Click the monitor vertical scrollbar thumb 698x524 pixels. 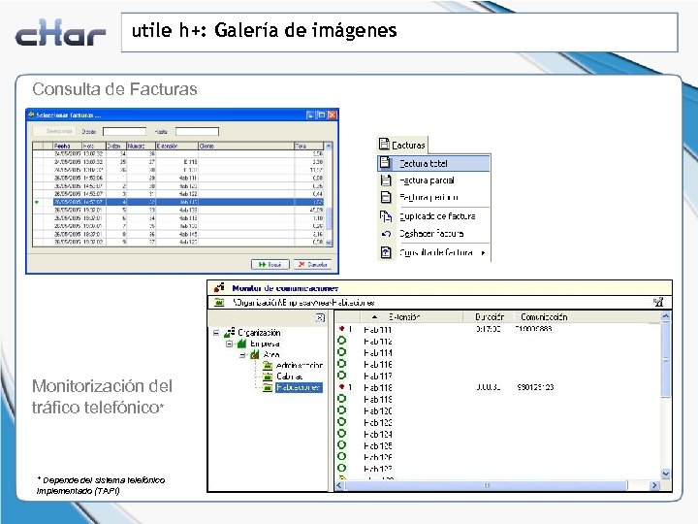pos(665,359)
